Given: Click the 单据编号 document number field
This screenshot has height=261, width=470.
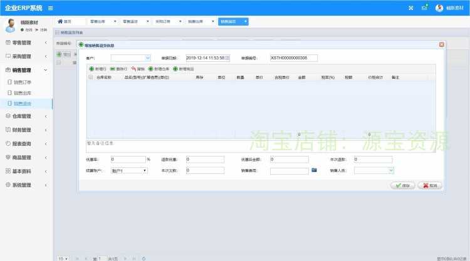Looking at the screenshot, I should (x=293, y=58).
